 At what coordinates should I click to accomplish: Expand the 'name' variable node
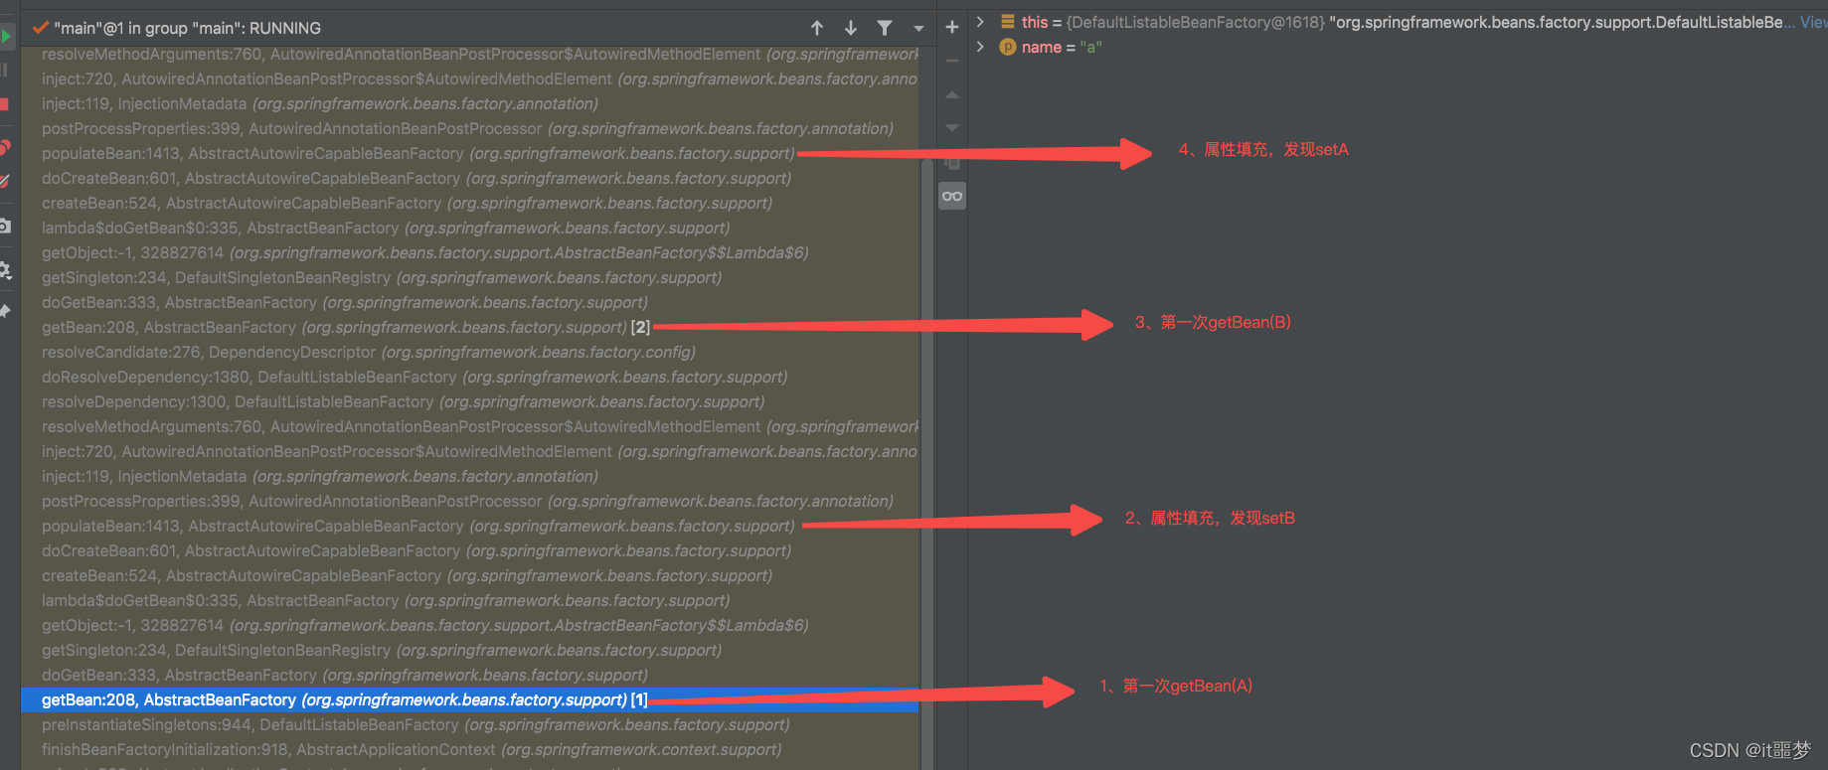pyautogui.click(x=980, y=47)
